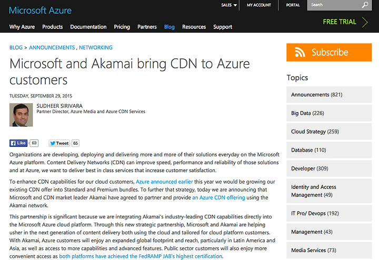379x260 pixels.
Task: Expand the Sales dropdown menu
Action: (229, 5)
